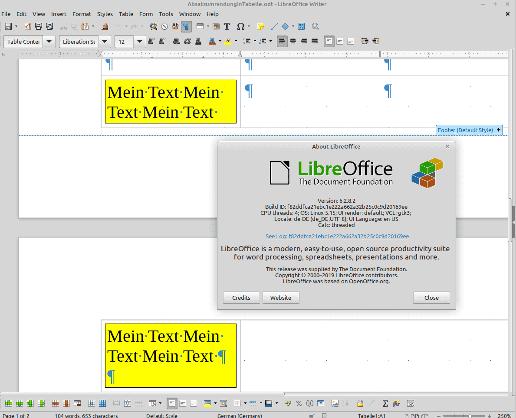This screenshot has height=418, width=516.
Task: Delete the selected table rows
Action: [x=56, y=403]
